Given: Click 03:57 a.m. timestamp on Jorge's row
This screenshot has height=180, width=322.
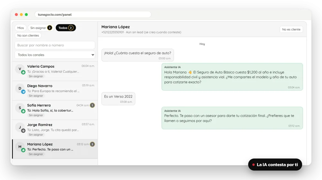Looking at the screenshot, I should tap(88, 124).
